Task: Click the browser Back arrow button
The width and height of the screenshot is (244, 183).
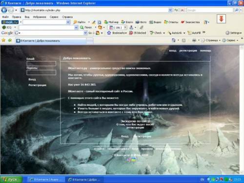Action: point(4,10)
